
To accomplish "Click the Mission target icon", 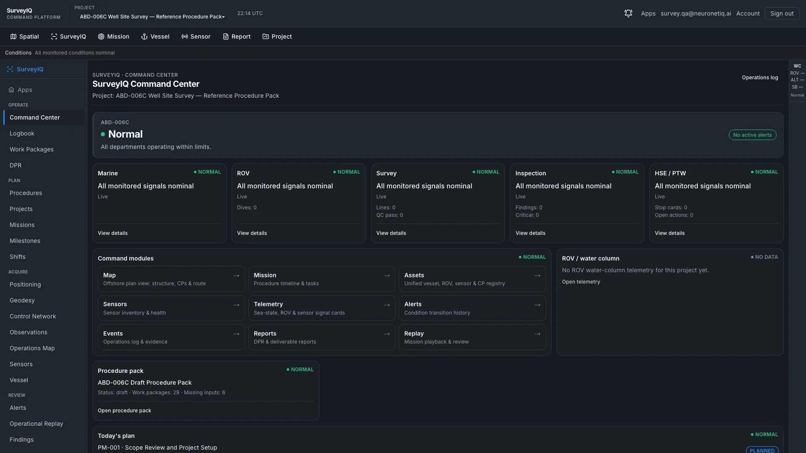I will coord(101,36).
